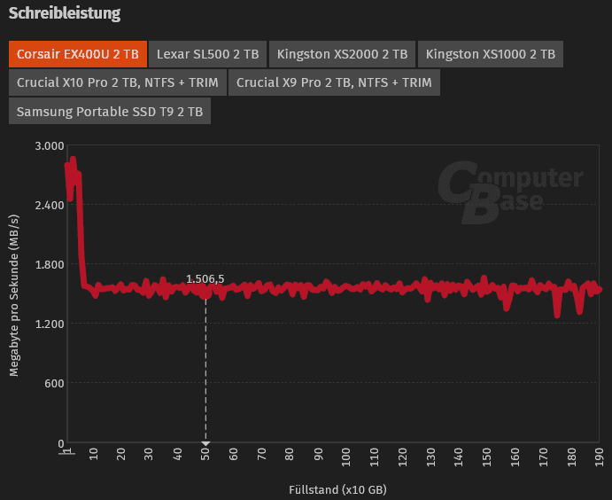Screen dimensions: 612x500
Task: Click the 20 x-axis tick label
Action: pos(121,454)
